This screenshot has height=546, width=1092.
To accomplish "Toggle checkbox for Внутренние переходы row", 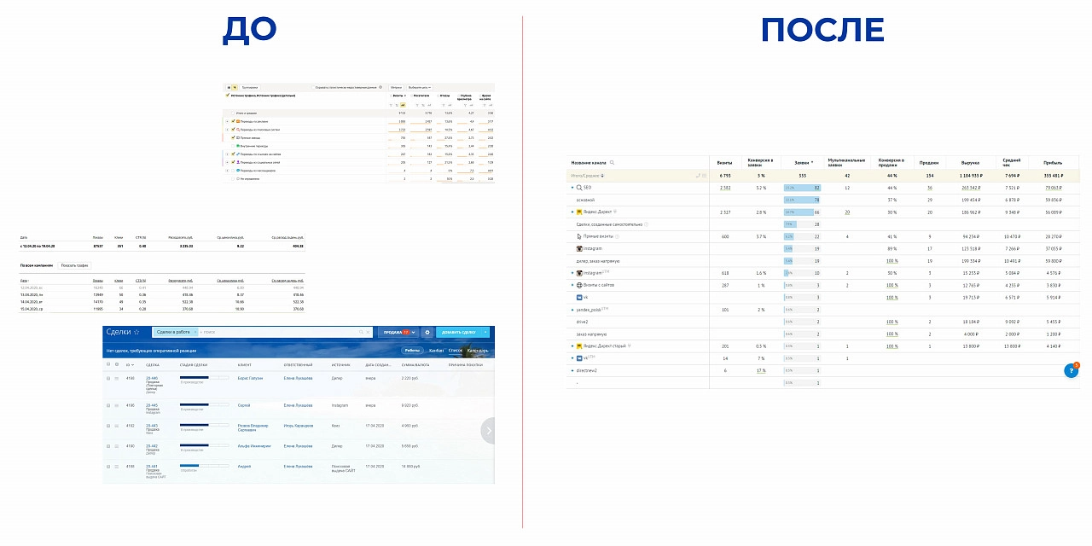I will click(x=233, y=146).
